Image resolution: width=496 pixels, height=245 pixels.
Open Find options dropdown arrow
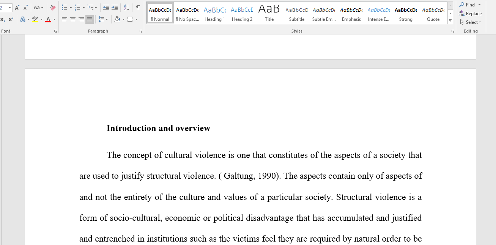coord(479,5)
